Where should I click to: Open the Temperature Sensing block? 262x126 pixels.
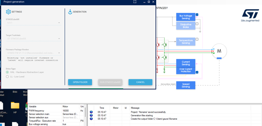[186, 42]
